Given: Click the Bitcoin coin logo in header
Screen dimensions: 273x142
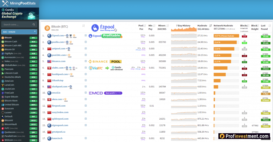Looking at the screenshot, I should (x=47, y=28).
